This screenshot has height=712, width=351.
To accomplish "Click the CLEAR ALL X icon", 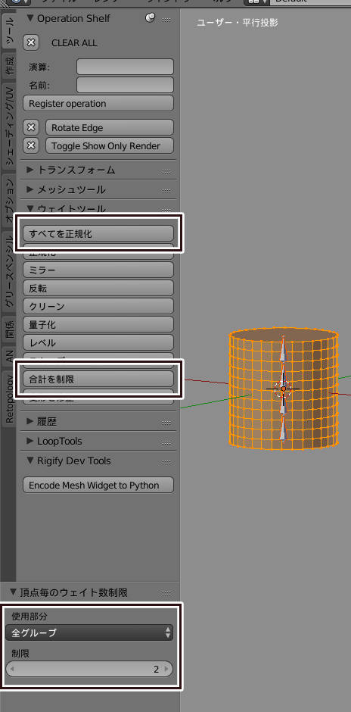I will (31, 43).
